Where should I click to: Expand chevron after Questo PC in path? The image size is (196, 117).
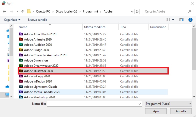tap(53, 11)
